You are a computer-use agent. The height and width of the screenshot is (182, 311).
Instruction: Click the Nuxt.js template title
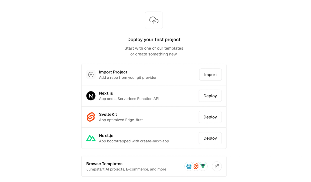pyautogui.click(x=106, y=135)
